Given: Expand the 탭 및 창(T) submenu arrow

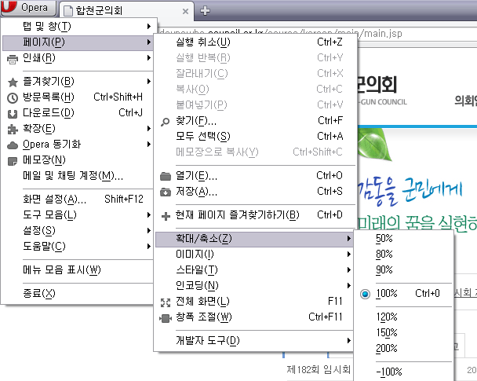Looking at the screenshot, I should point(149,26).
